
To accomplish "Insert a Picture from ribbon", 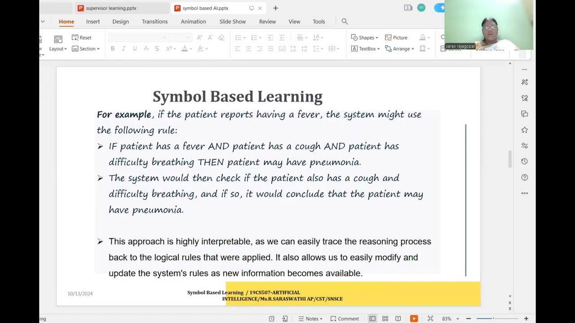I will coord(396,38).
